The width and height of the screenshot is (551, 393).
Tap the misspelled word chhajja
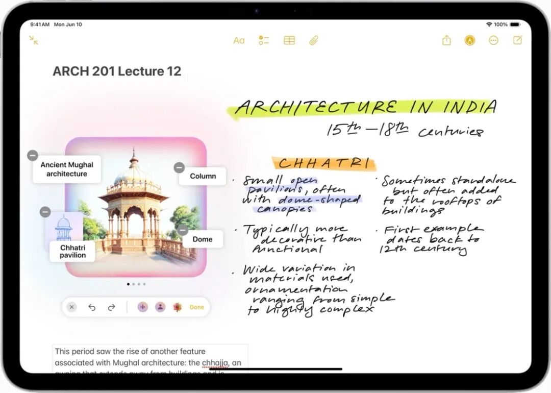click(215, 363)
